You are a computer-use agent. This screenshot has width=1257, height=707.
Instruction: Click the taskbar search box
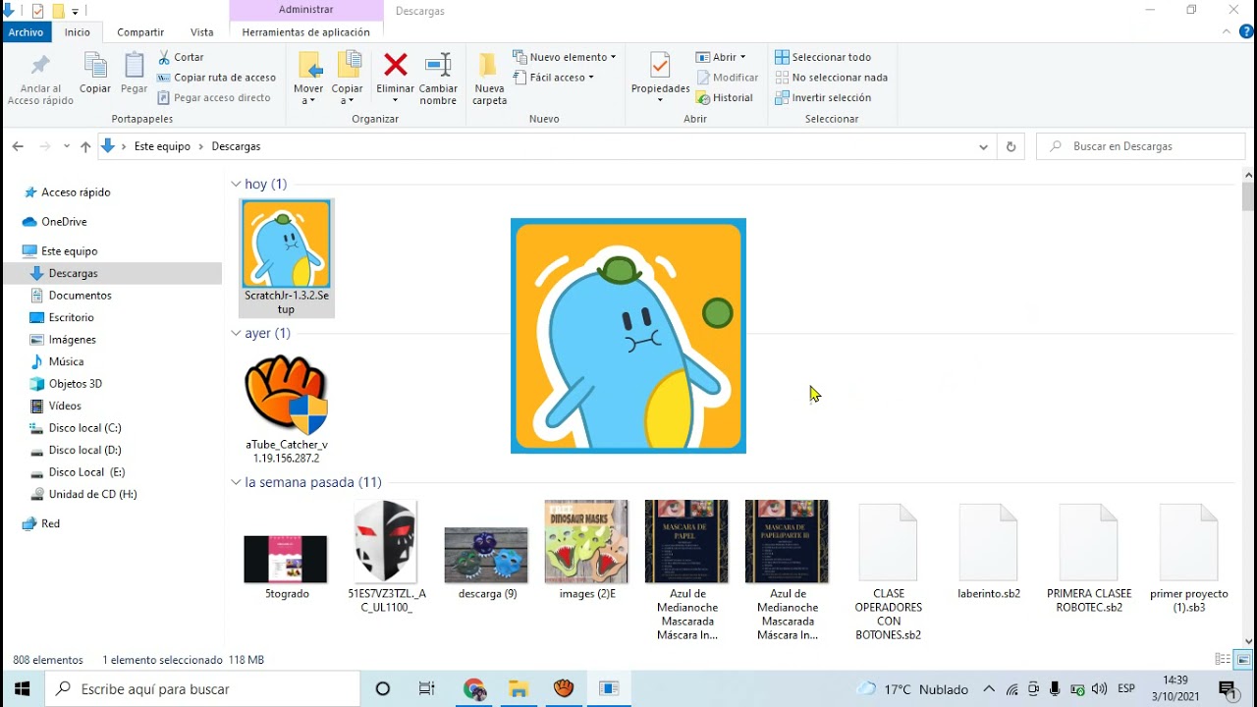click(203, 689)
